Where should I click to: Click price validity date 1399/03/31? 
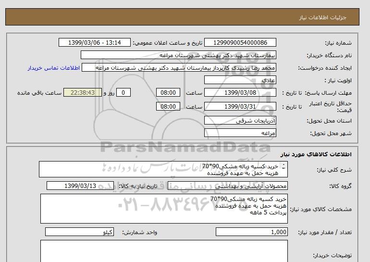240,106
